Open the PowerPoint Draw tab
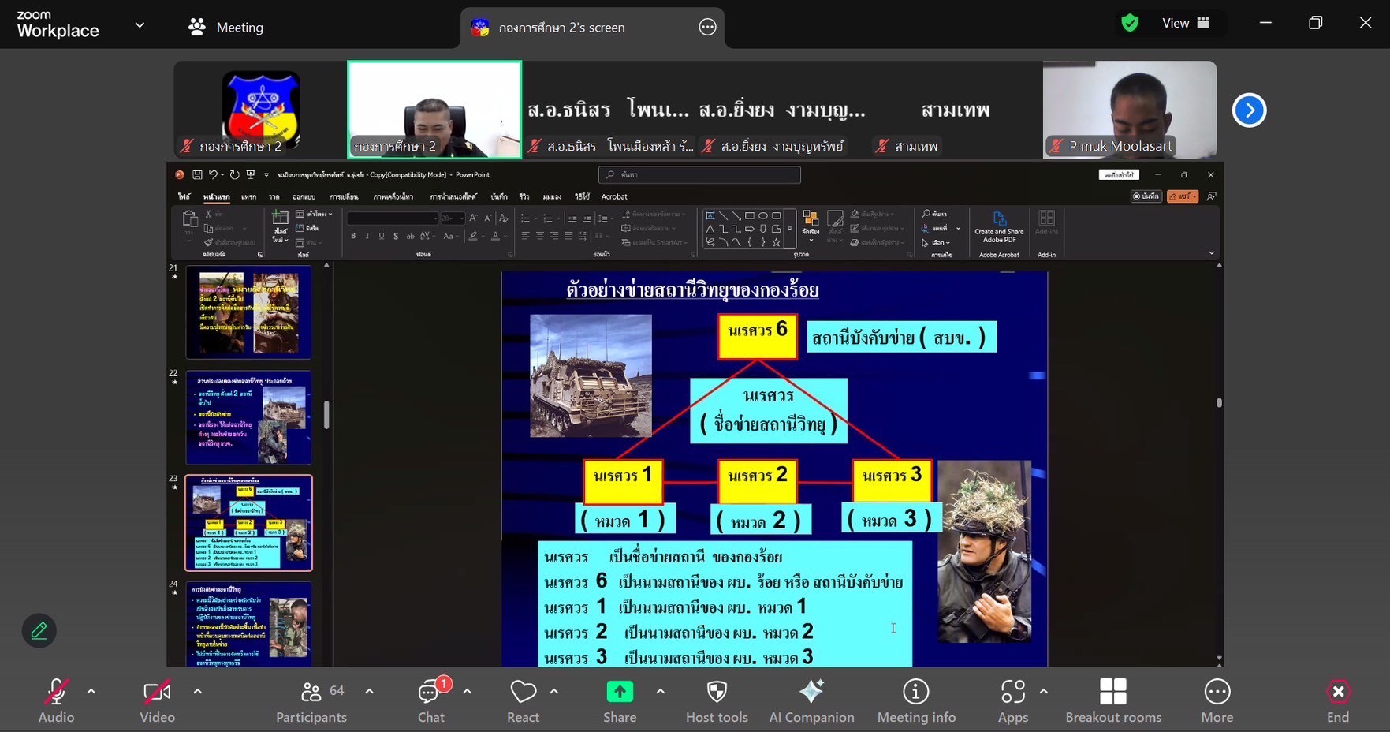This screenshot has height=732, width=1390. (x=274, y=196)
